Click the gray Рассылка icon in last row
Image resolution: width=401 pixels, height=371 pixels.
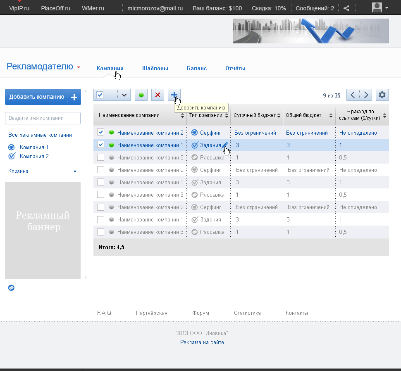pyautogui.click(x=194, y=232)
